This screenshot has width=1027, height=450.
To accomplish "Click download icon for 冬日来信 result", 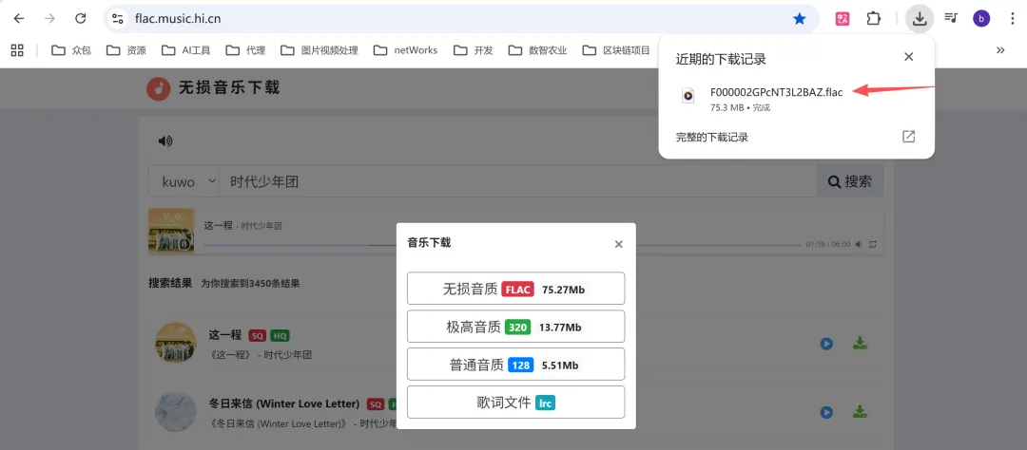I will (860, 412).
